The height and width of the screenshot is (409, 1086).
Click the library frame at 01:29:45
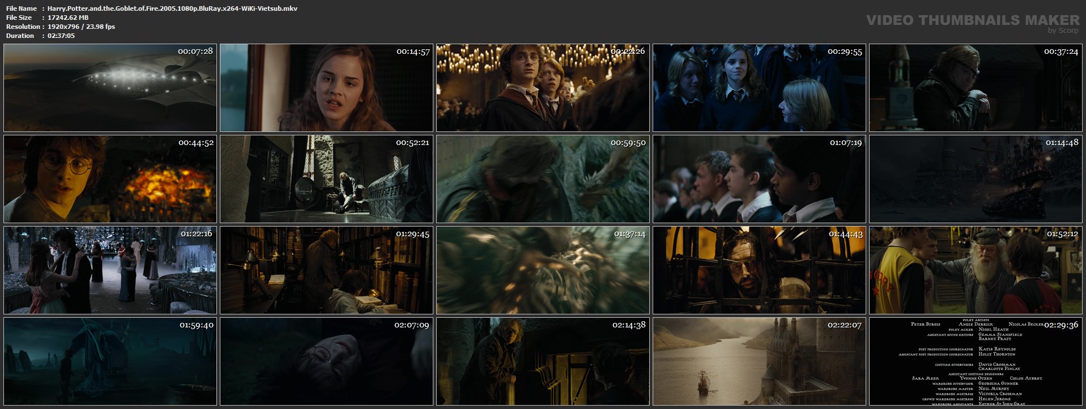[326, 270]
